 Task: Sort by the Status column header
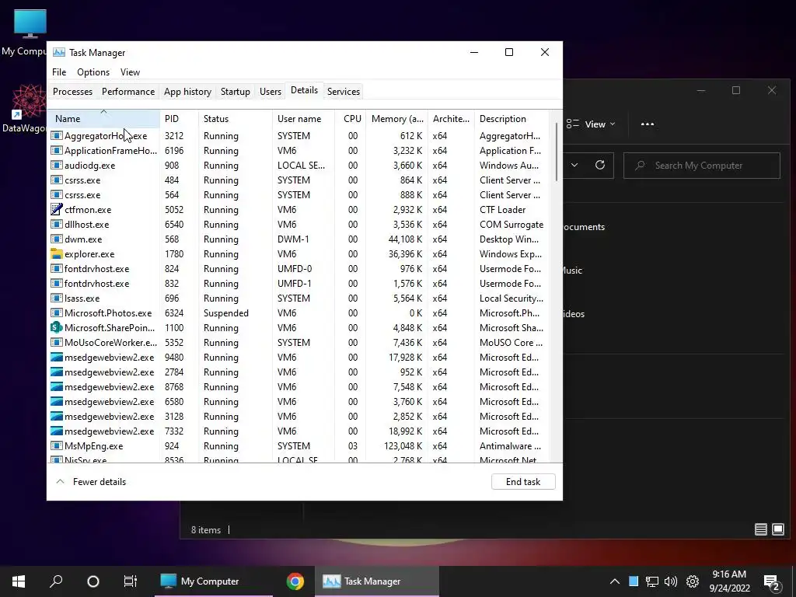pyautogui.click(x=236, y=119)
